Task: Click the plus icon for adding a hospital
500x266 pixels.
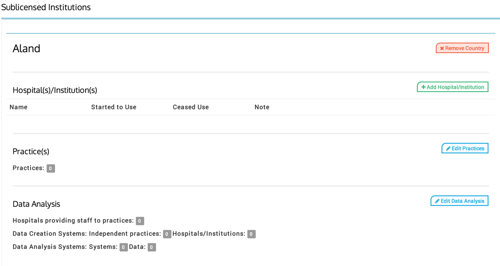Action: (424, 87)
